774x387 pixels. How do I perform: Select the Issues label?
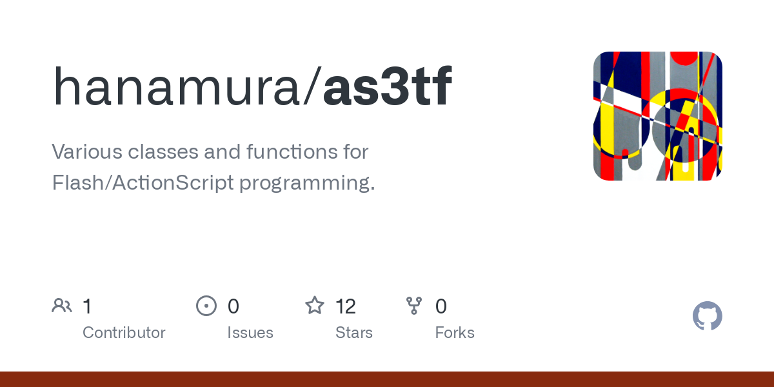pos(250,333)
